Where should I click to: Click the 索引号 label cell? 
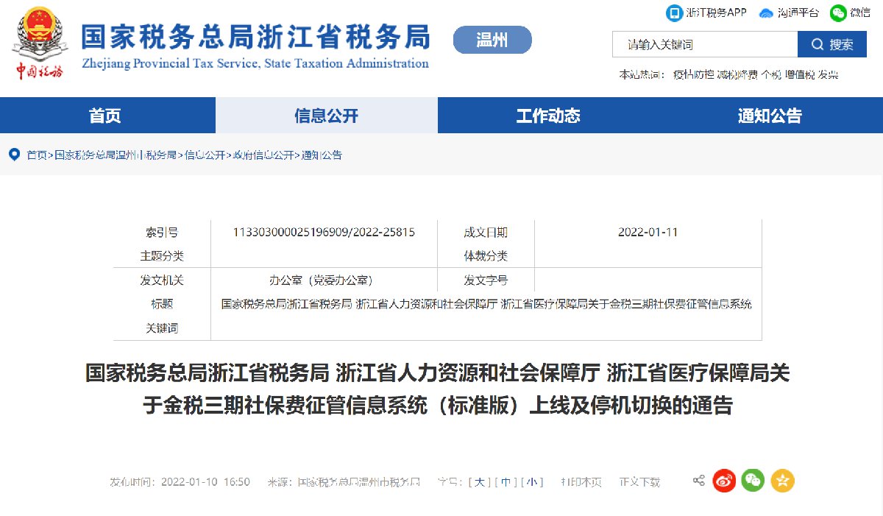click(162, 232)
